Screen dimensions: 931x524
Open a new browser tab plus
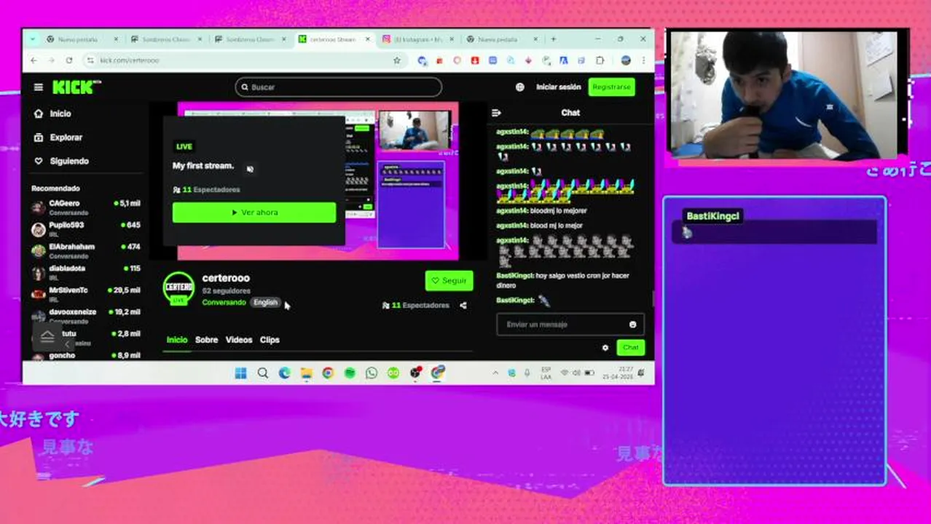[554, 39]
